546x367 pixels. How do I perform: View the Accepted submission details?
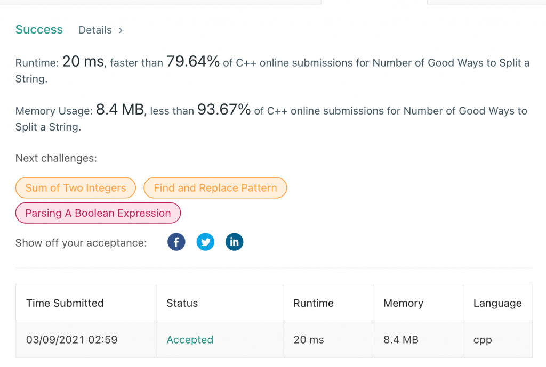[190, 339]
